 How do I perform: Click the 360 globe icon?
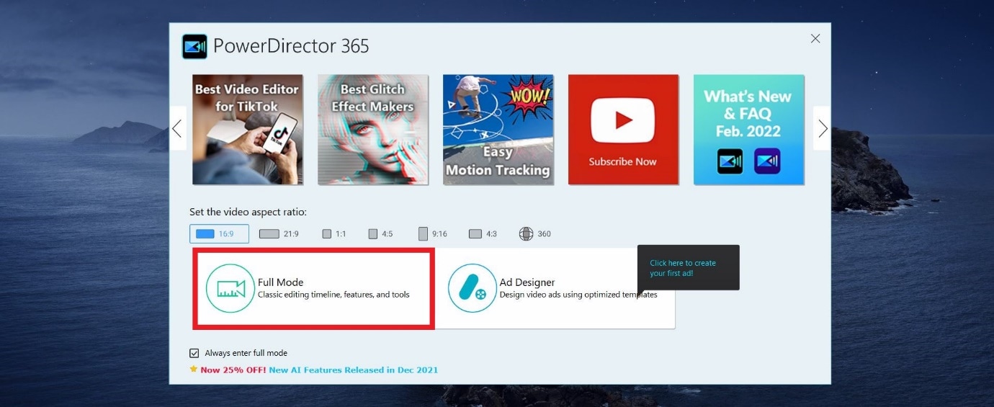[x=526, y=234]
